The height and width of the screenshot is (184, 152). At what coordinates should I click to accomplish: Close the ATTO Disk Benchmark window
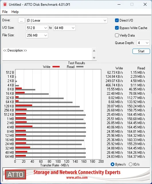pos(145,4)
